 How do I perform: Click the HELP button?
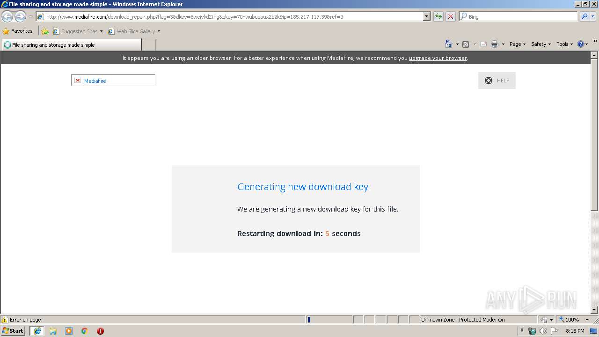point(497,81)
